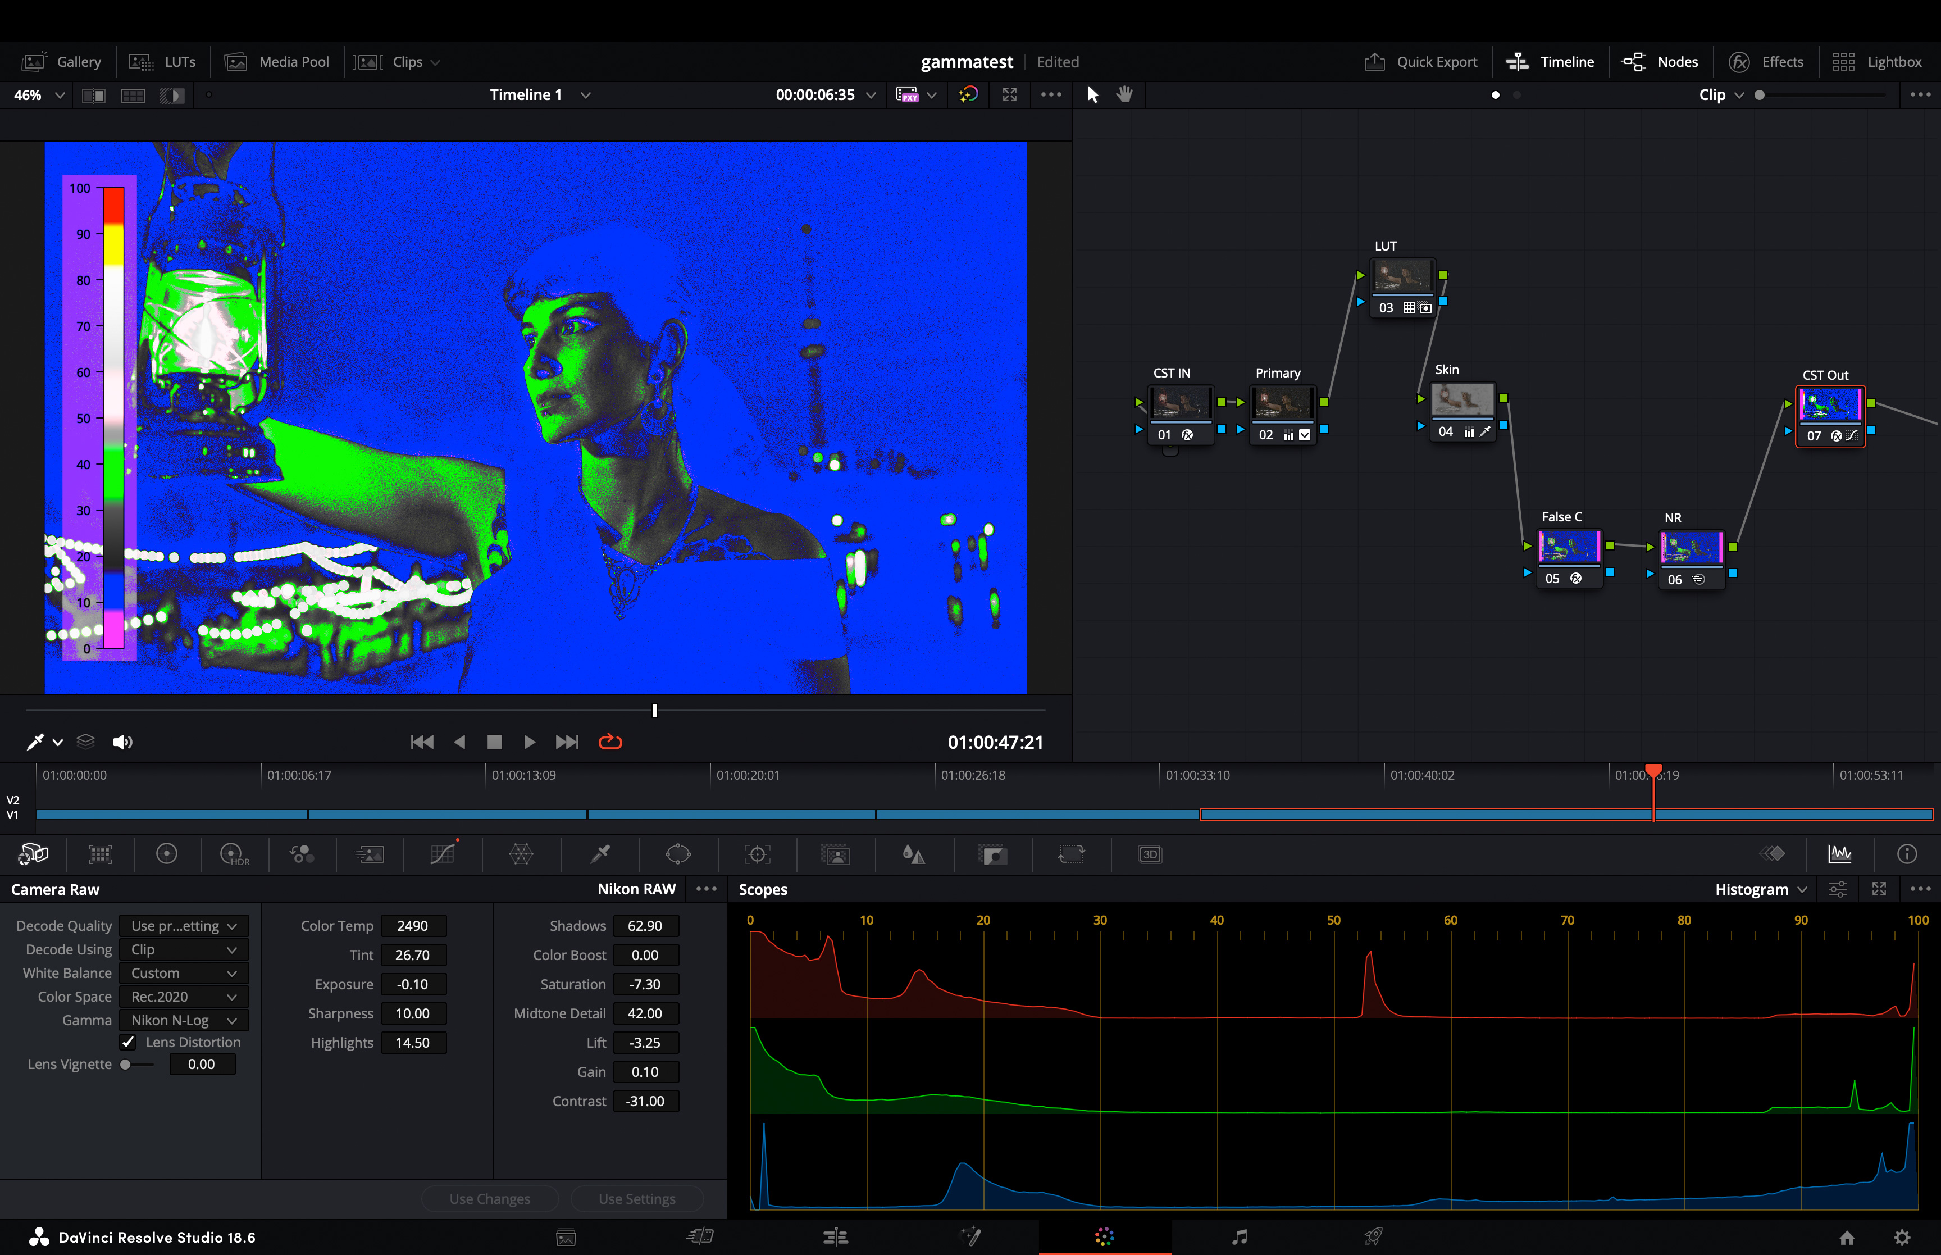Viewport: 1941px width, 1255px height.
Task: Open the Tracker palette
Action: (x=757, y=854)
